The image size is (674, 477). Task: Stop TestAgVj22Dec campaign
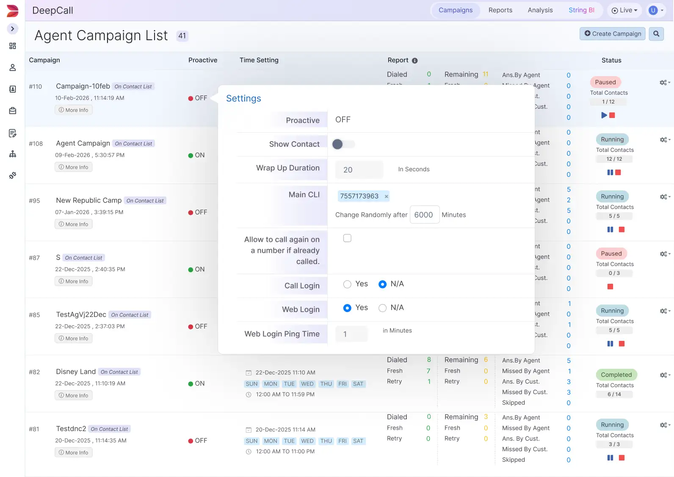(x=622, y=343)
